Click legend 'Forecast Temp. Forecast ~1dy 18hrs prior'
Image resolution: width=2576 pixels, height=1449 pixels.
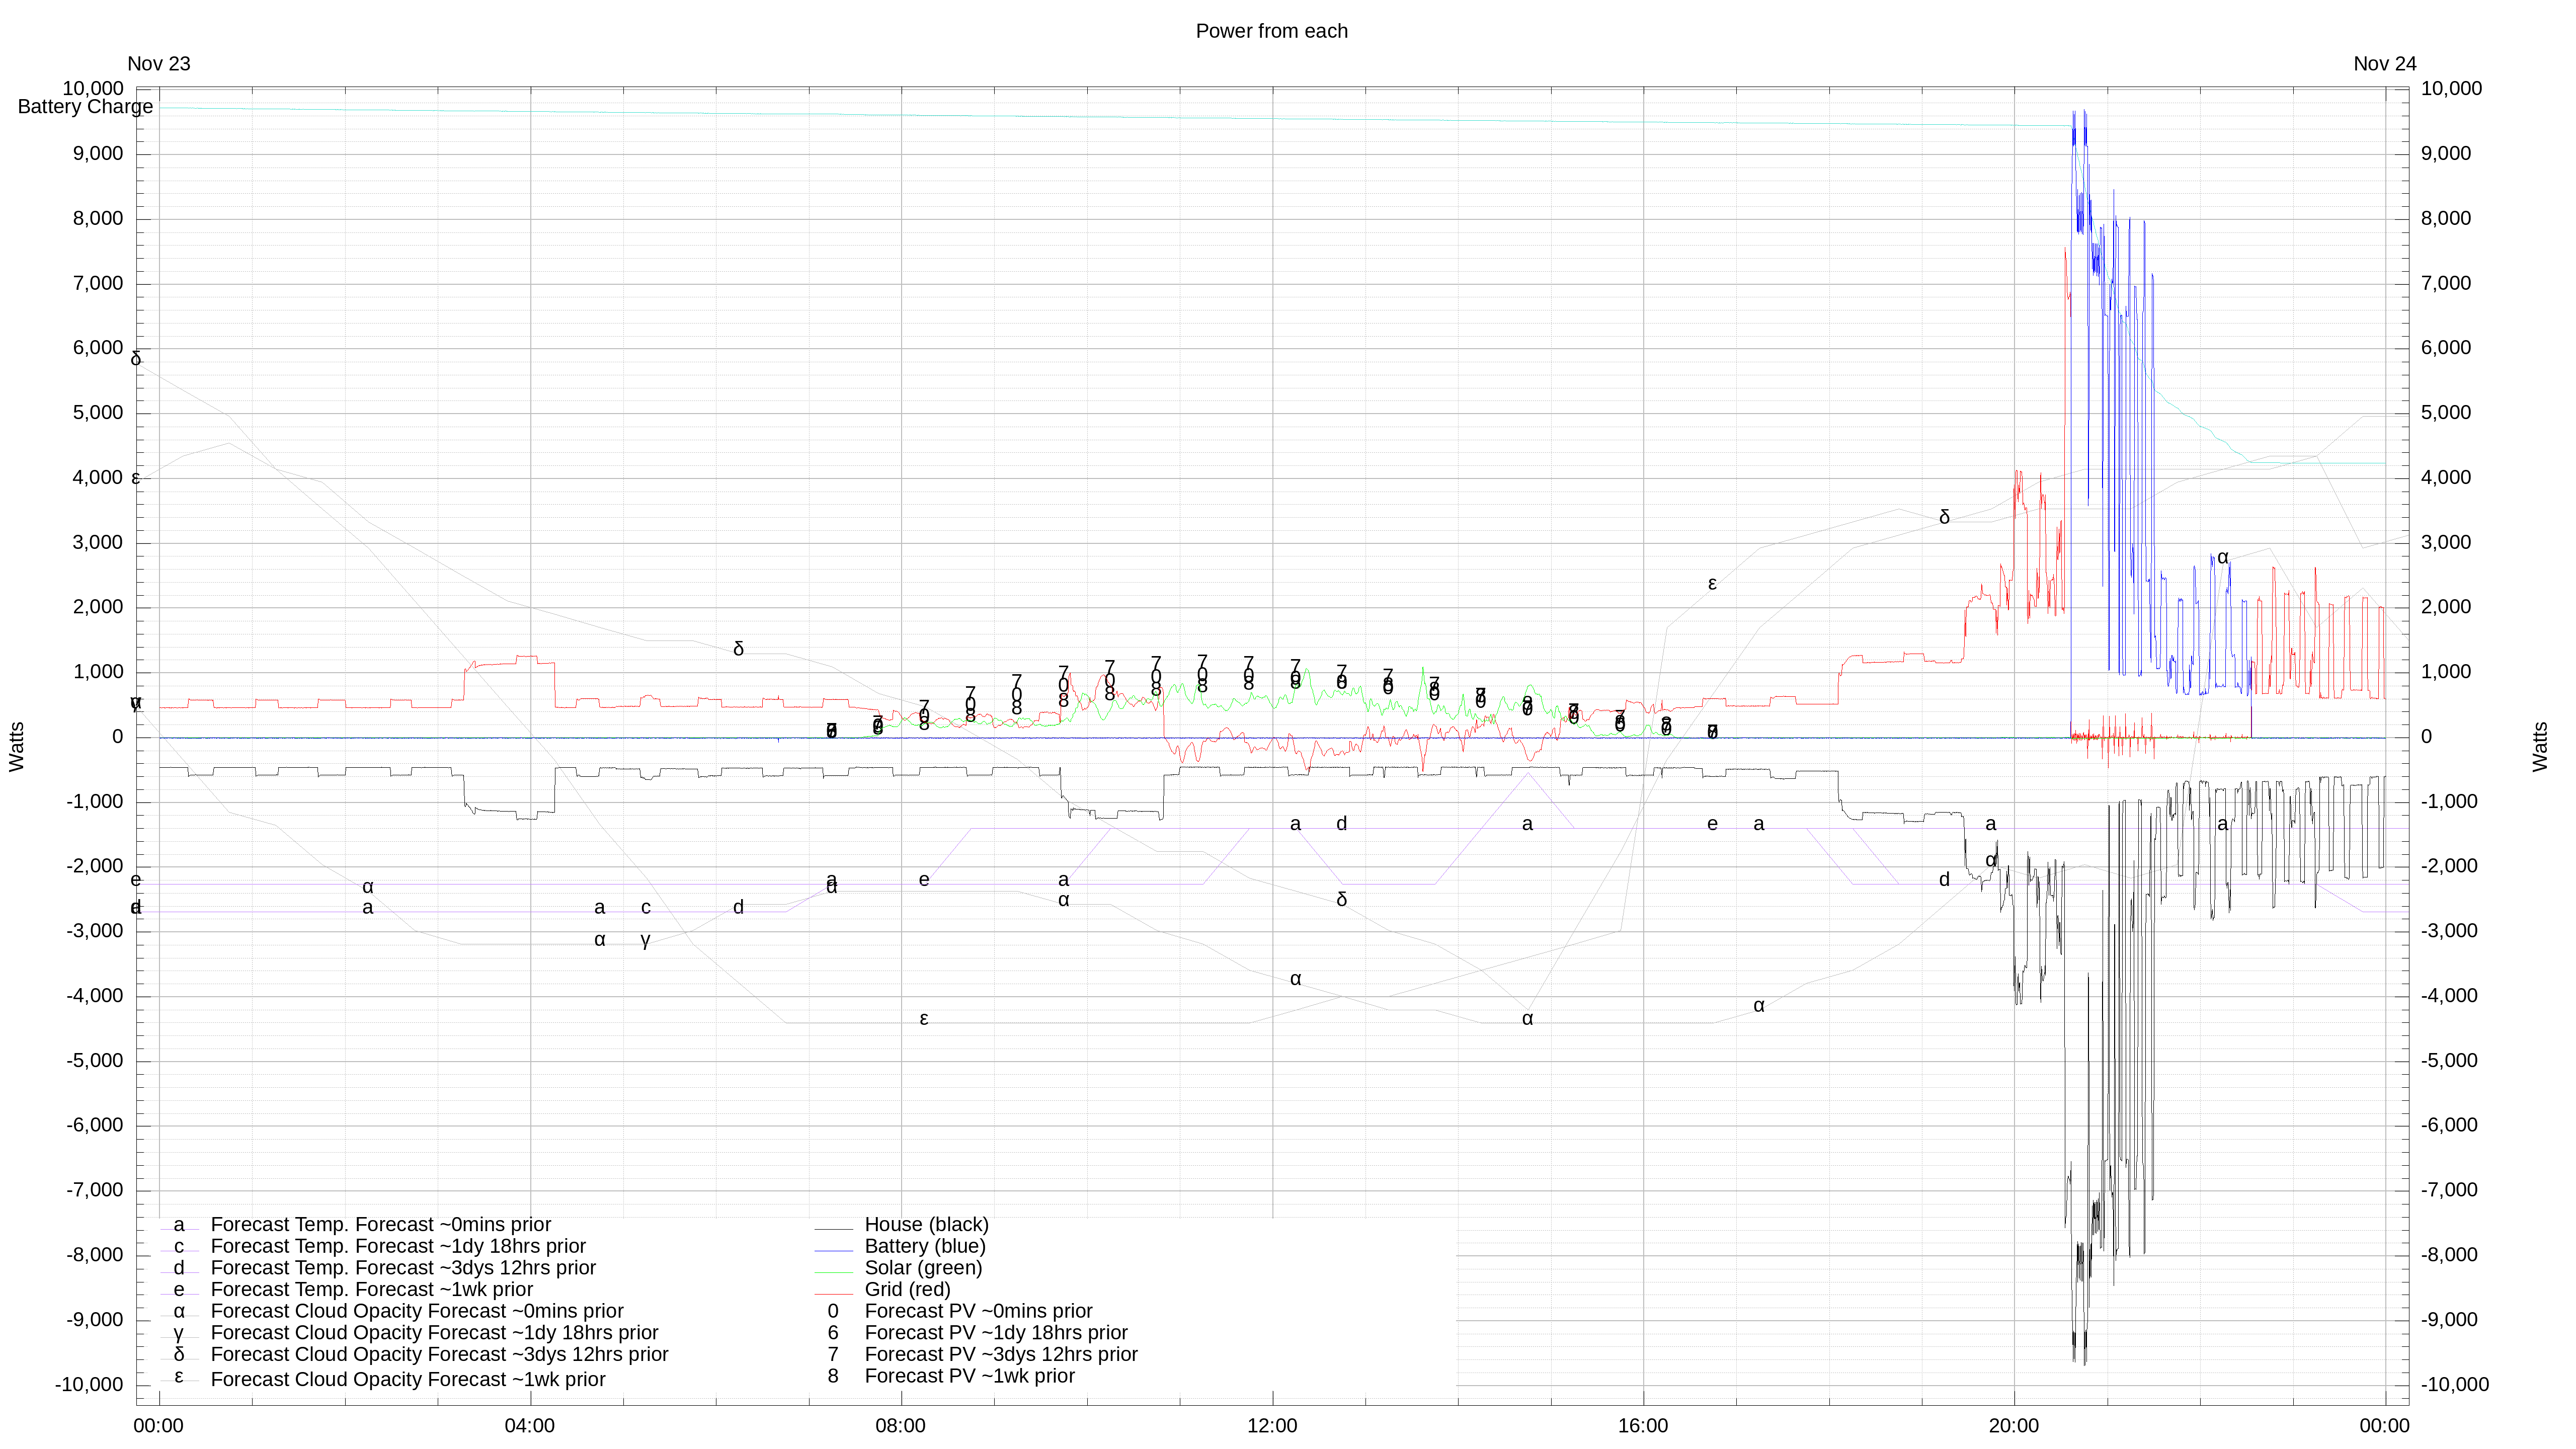398,1246
